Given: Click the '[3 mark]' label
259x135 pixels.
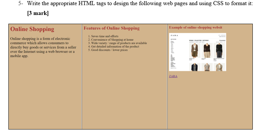Looking at the screenshot, I should 38,13.
